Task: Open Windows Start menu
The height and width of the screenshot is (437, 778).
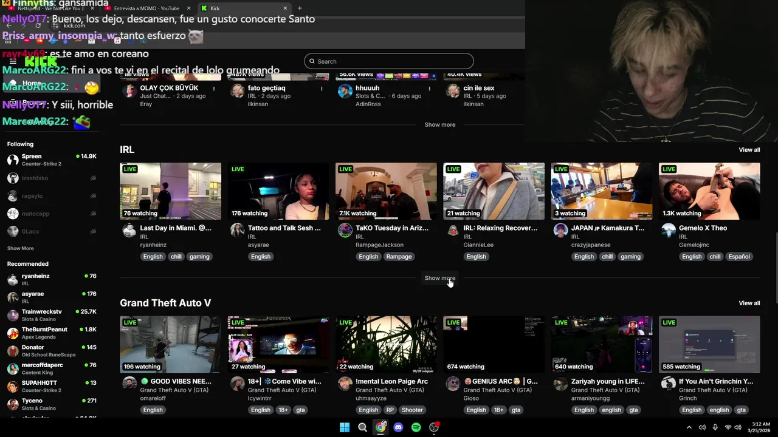Action: pos(345,427)
